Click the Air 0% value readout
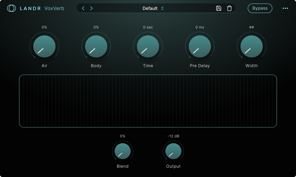 click(44, 27)
